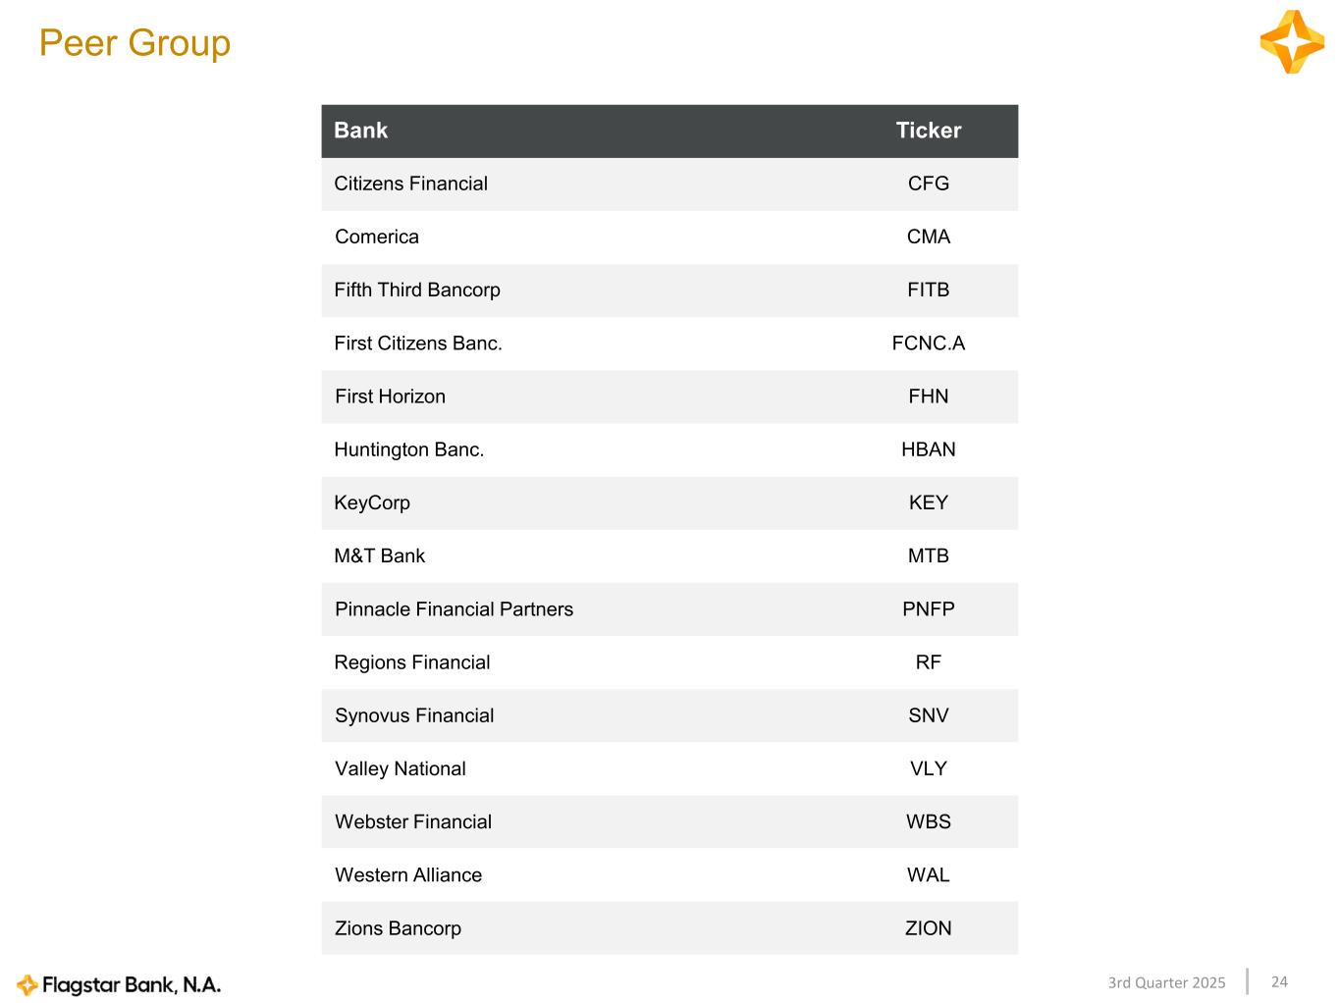
Task: Click the CMA ticker cell
Action: click(x=928, y=237)
